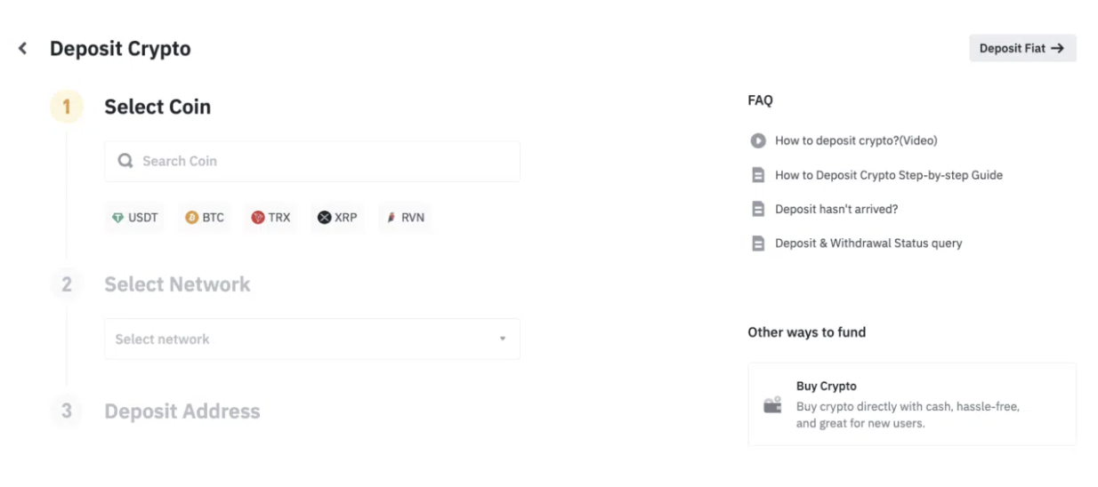Open How to Deposit Crypto Step-by-step Guide
Image resolution: width=1098 pixels, height=487 pixels.
[x=888, y=175]
